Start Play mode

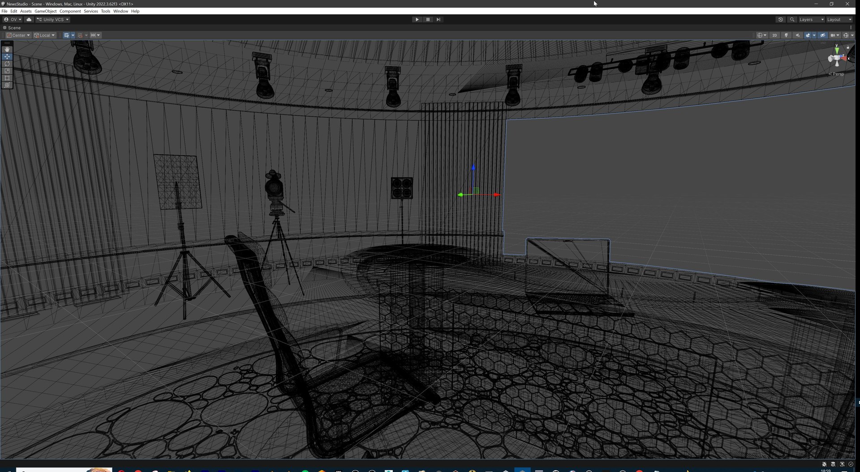point(417,20)
